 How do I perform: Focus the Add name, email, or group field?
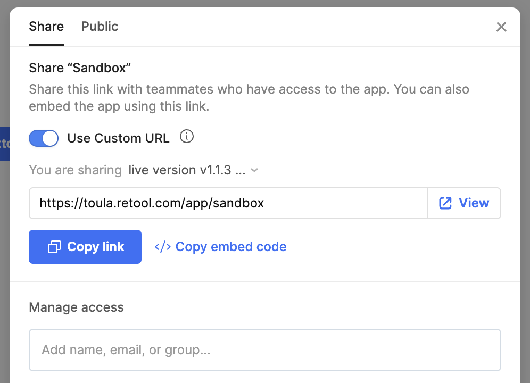(264, 350)
